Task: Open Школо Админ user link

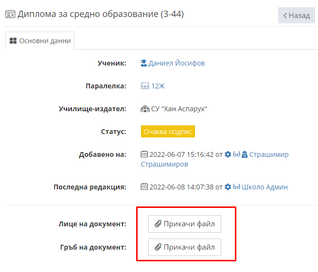Action: [x=265, y=187]
